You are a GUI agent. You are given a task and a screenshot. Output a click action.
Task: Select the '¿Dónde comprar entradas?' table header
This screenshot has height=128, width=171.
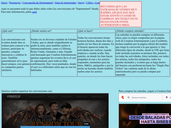(x=142, y=31)
